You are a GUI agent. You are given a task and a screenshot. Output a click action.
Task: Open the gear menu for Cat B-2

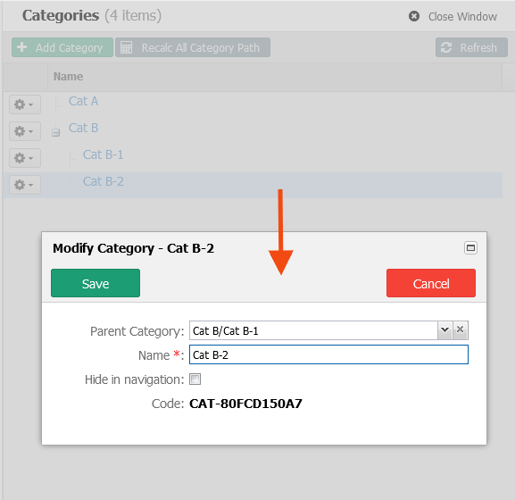25,185
